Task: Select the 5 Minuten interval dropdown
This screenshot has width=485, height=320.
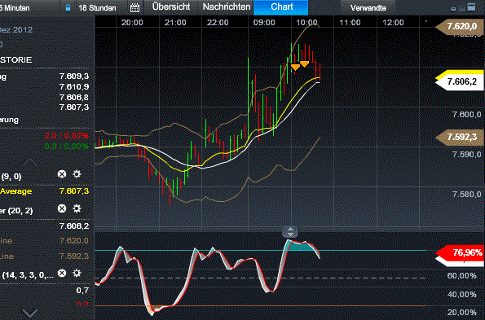Action: (x=15, y=8)
